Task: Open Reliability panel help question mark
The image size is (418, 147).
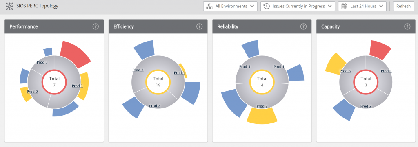Action: (x=303, y=26)
